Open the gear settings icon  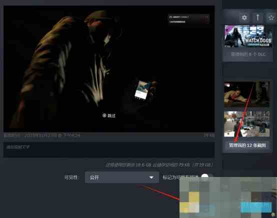pos(244,17)
